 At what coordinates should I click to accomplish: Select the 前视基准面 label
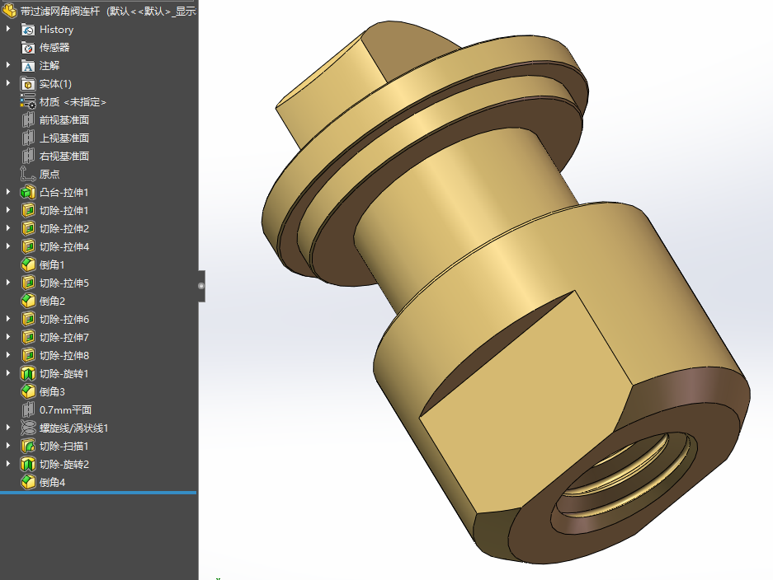coord(64,120)
